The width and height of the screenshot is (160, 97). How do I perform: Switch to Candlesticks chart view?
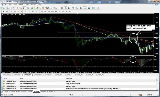[x=66, y=8]
